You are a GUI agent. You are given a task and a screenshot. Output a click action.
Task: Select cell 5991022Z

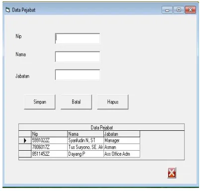point(49,140)
